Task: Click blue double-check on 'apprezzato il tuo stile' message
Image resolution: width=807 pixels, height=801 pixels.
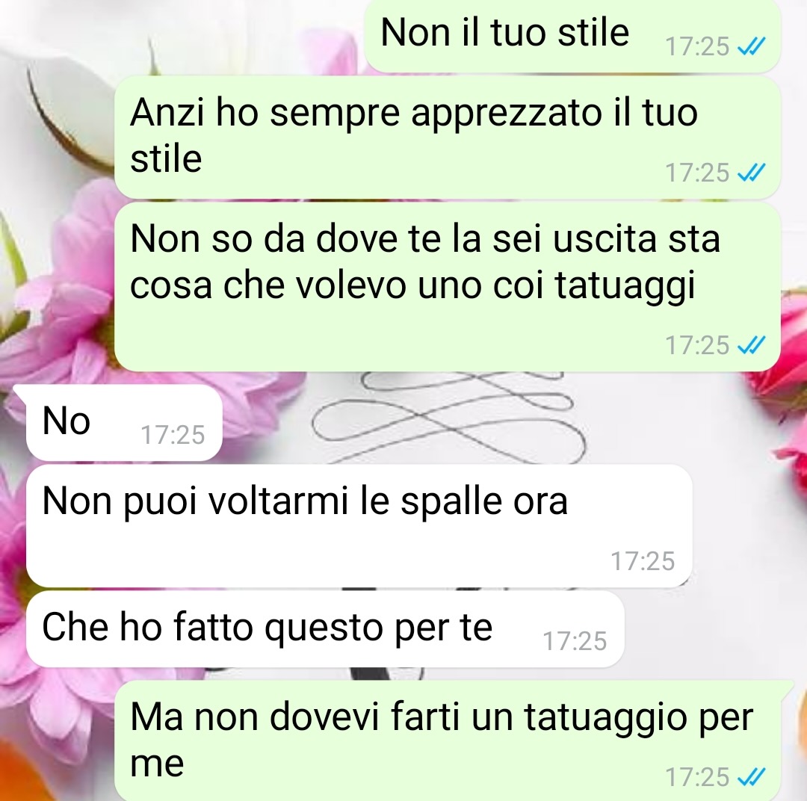Action: click(x=752, y=173)
